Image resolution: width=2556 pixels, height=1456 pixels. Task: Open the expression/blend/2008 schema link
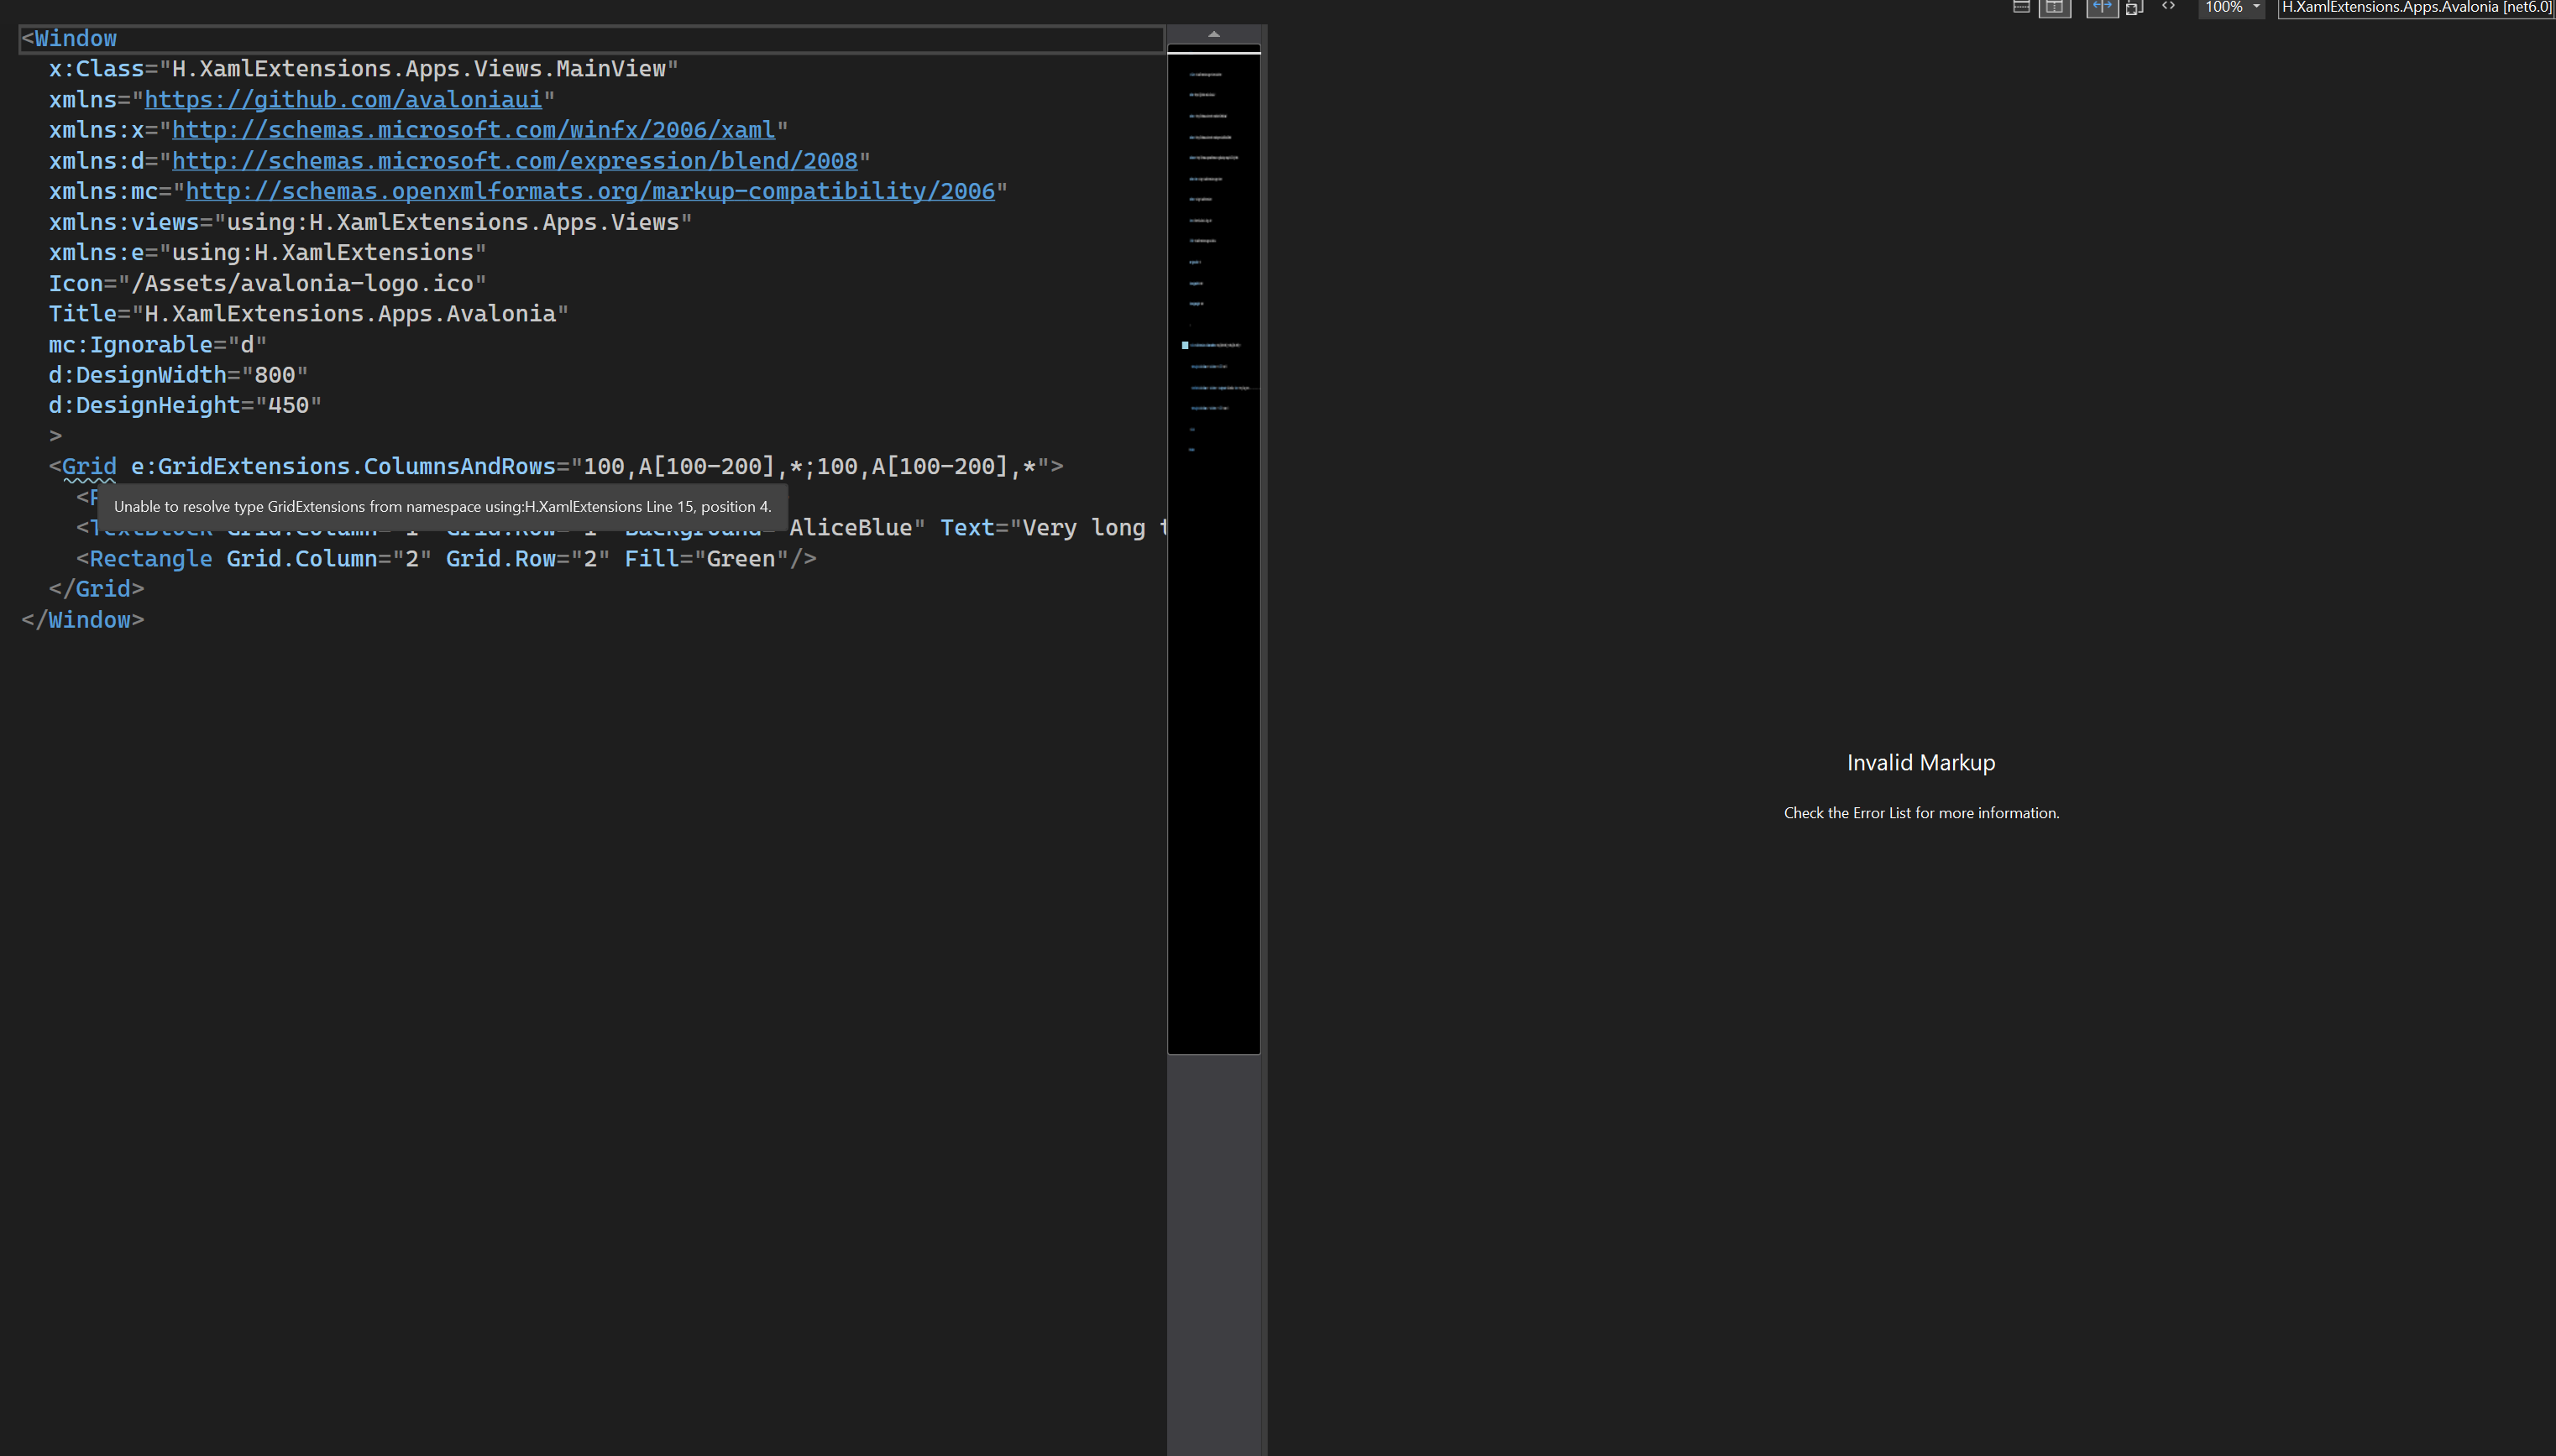point(514,161)
